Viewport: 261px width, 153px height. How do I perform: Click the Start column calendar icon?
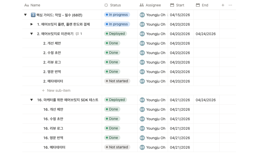click(x=172, y=5)
